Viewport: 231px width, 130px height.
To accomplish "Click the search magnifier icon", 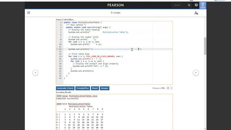I will (189, 5).
